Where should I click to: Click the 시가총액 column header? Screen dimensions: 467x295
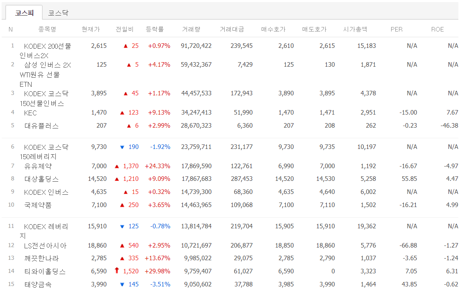(x=355, y=29)
